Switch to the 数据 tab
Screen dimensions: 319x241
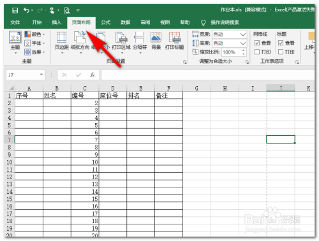point(126,22)
